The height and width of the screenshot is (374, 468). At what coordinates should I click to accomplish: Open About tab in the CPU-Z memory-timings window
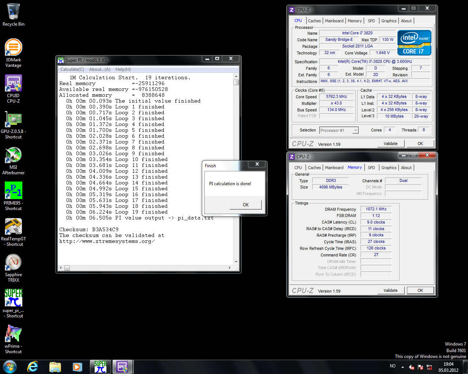tap(406, 168)
